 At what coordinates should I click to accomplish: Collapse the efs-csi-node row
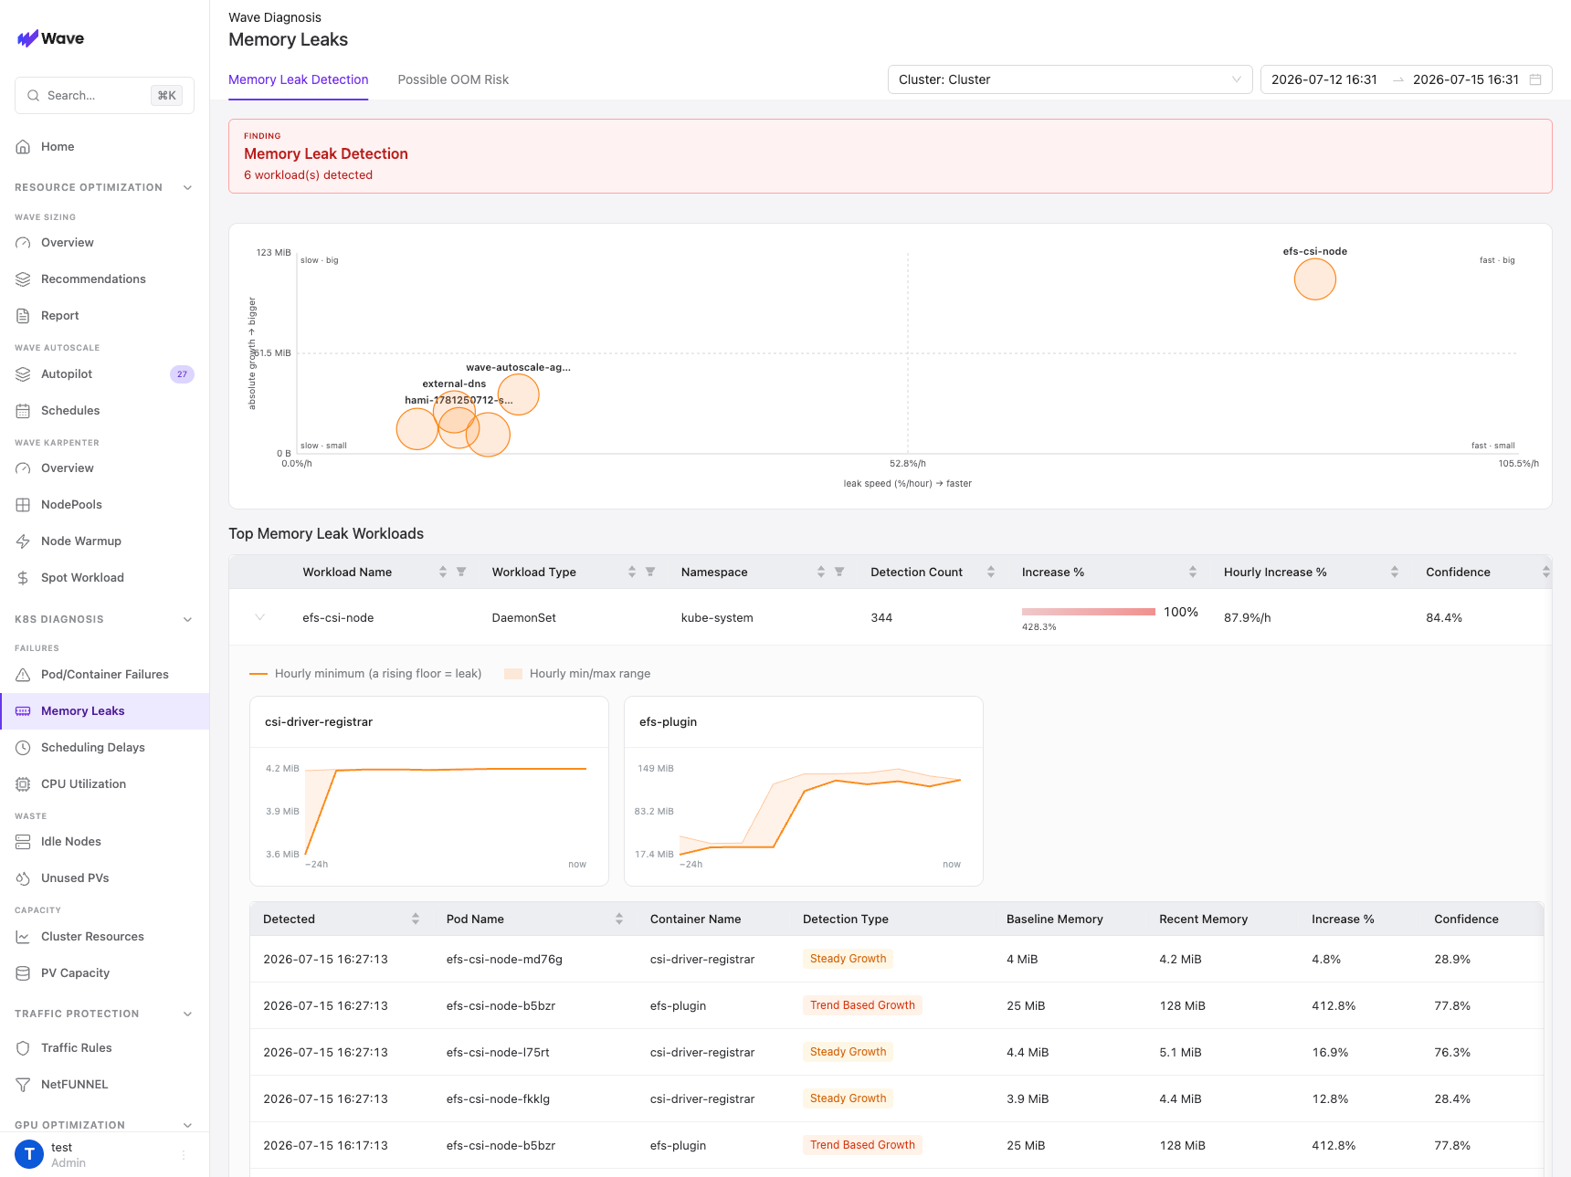pyautogui.click(x=260, y=617)
